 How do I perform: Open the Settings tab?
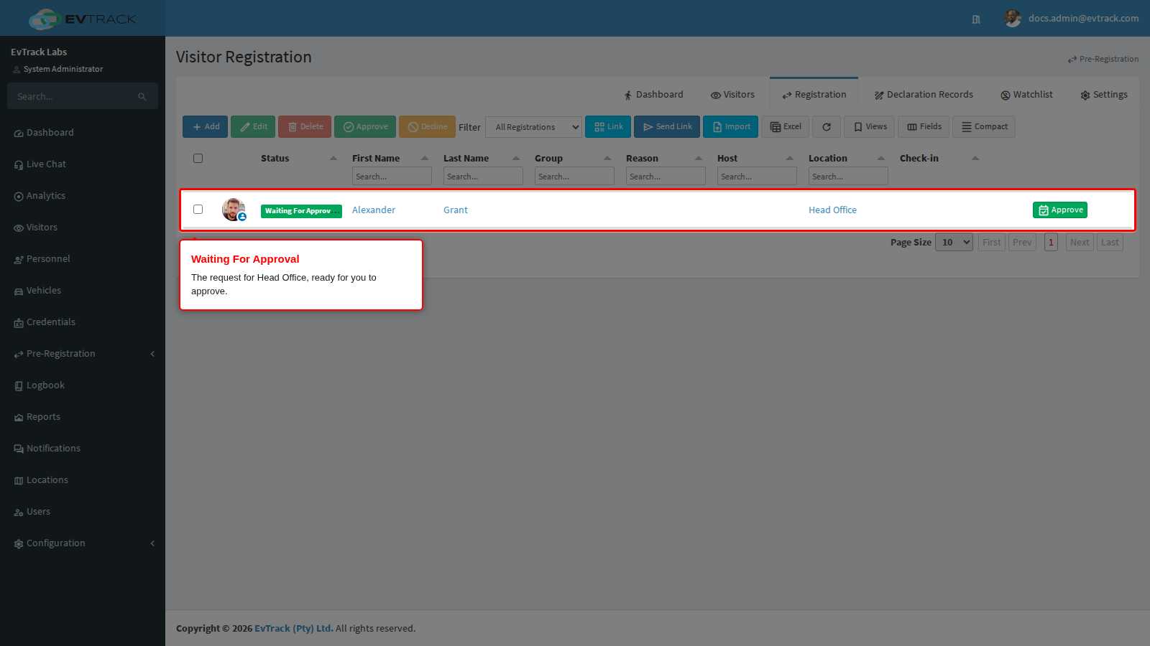pos(1103,95)
